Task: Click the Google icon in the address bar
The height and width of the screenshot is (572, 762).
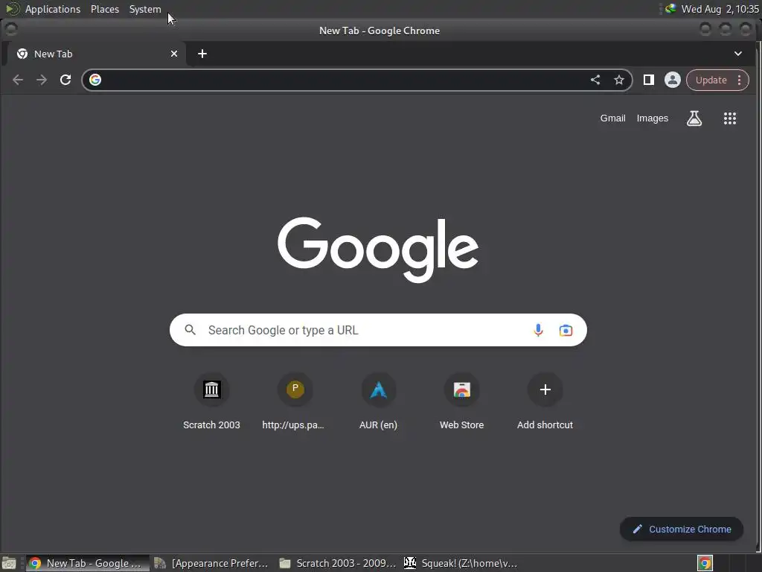Action: (95, 80)
